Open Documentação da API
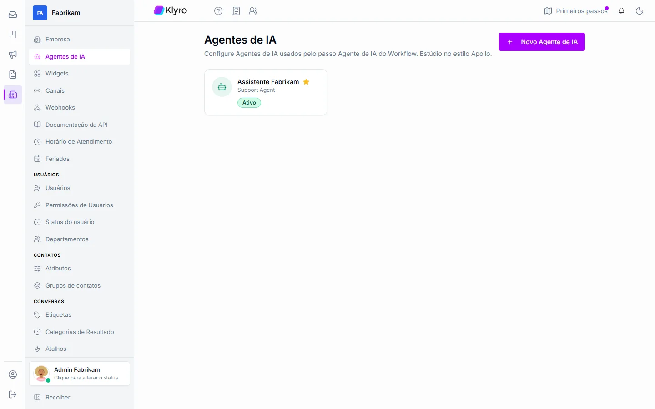The image size is (655, 409). 80,125
